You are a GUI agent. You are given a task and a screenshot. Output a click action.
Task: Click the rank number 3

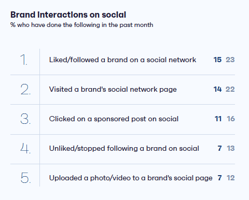(x=25, y=119)
